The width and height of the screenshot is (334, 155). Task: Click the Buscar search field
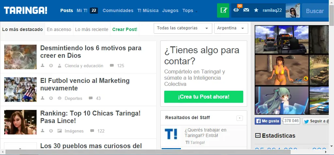pyautogui.click(x=315, y=11)
